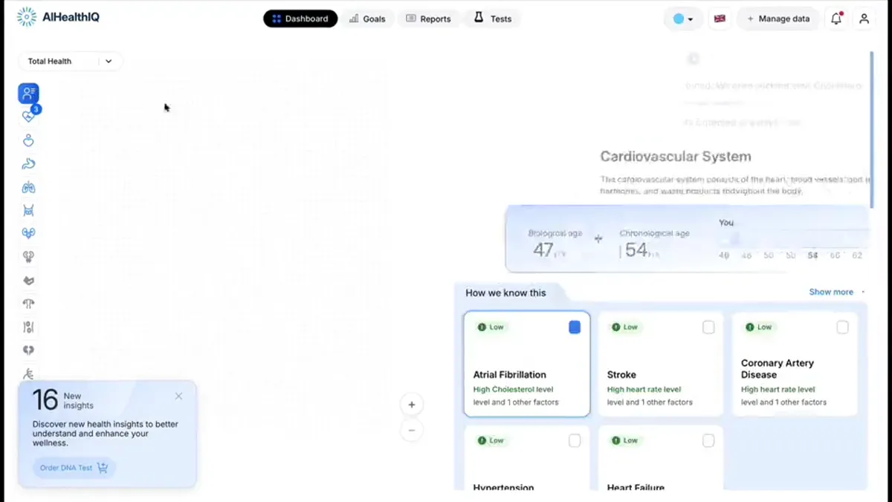
Task: Click the Manage data button
Action: pyautogui.click(x=778, y=19)
